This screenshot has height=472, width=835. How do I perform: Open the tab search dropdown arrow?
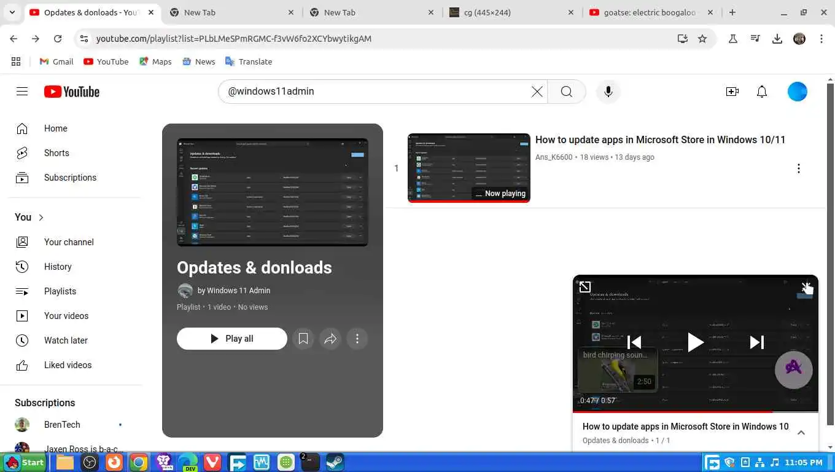[x=12, y=12]
